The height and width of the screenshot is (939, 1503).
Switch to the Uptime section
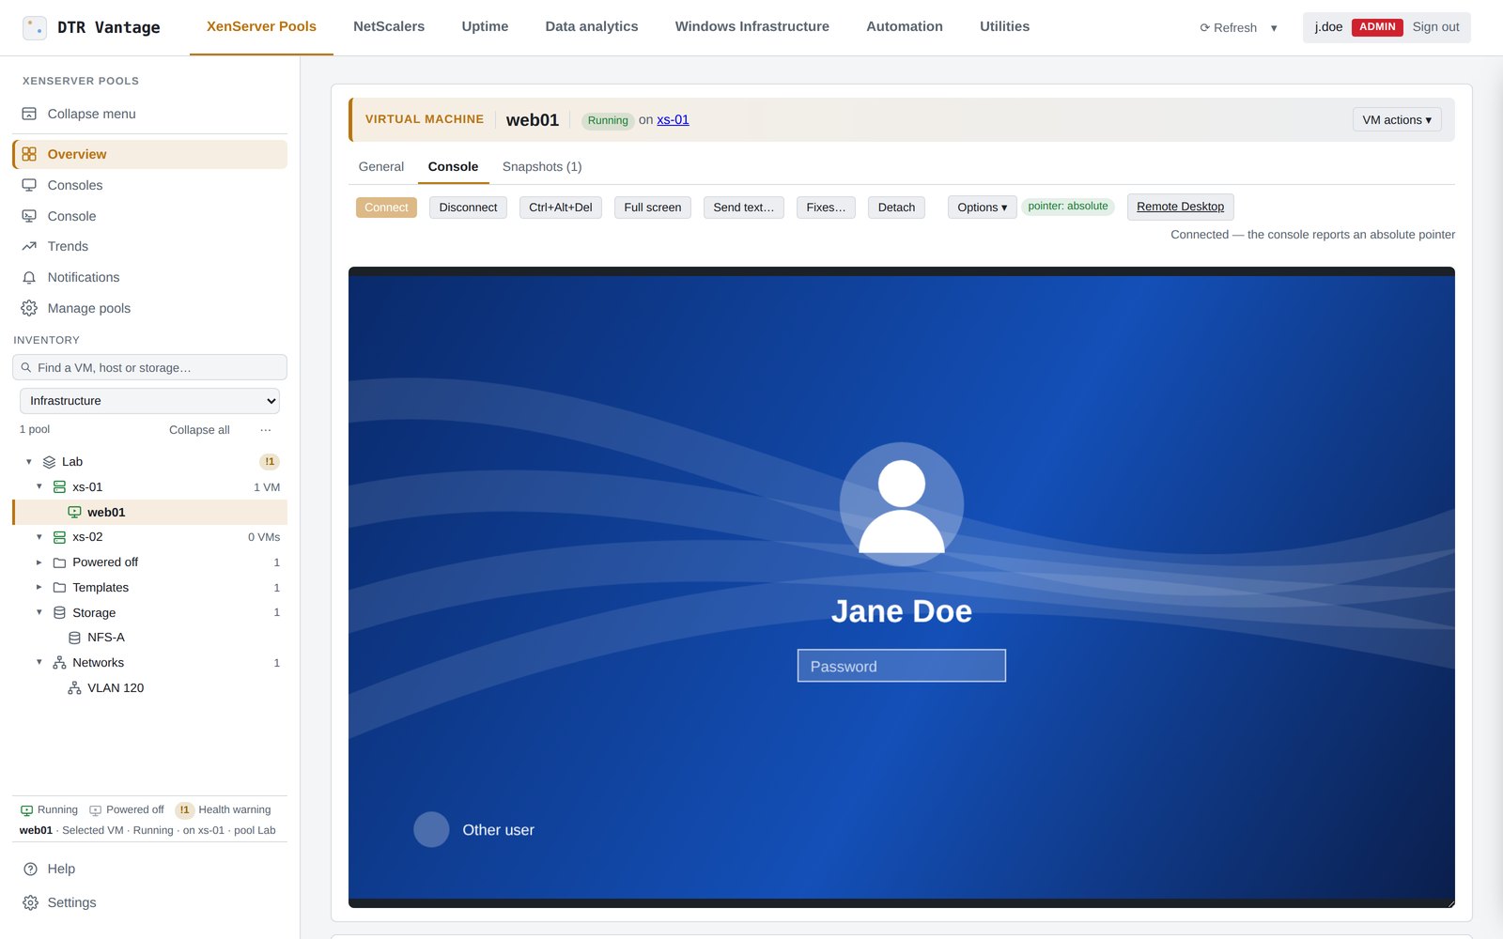485,26
